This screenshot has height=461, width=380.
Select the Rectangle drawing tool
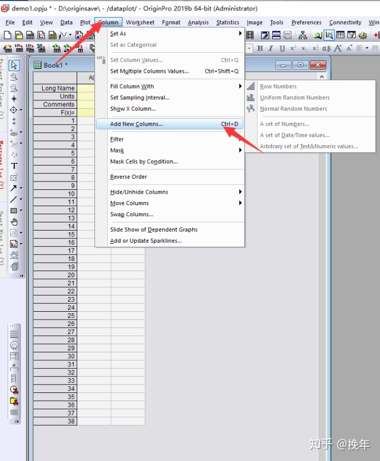13,210
